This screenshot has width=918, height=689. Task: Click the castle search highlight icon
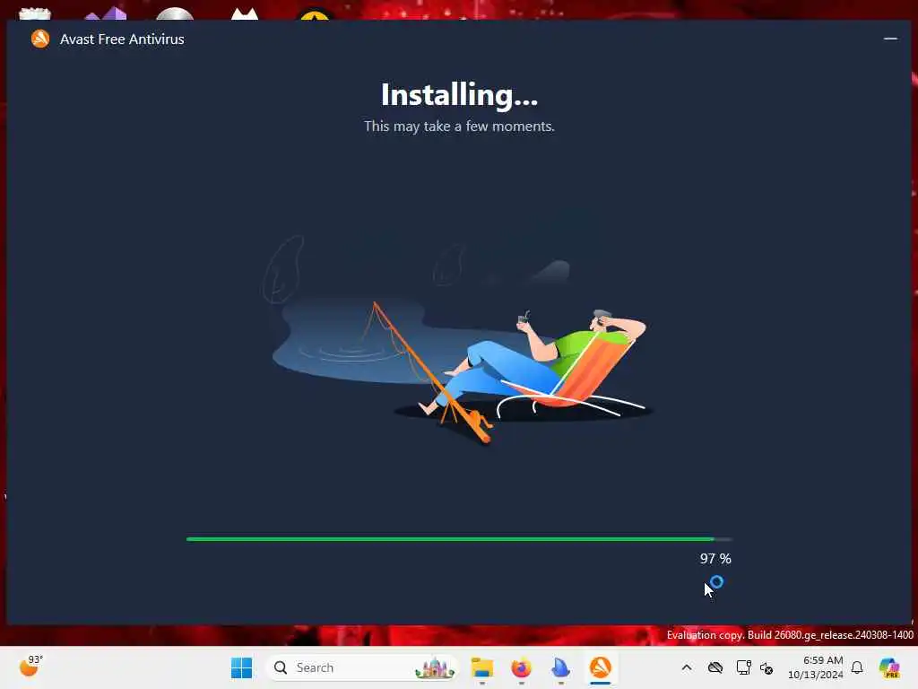435,667
